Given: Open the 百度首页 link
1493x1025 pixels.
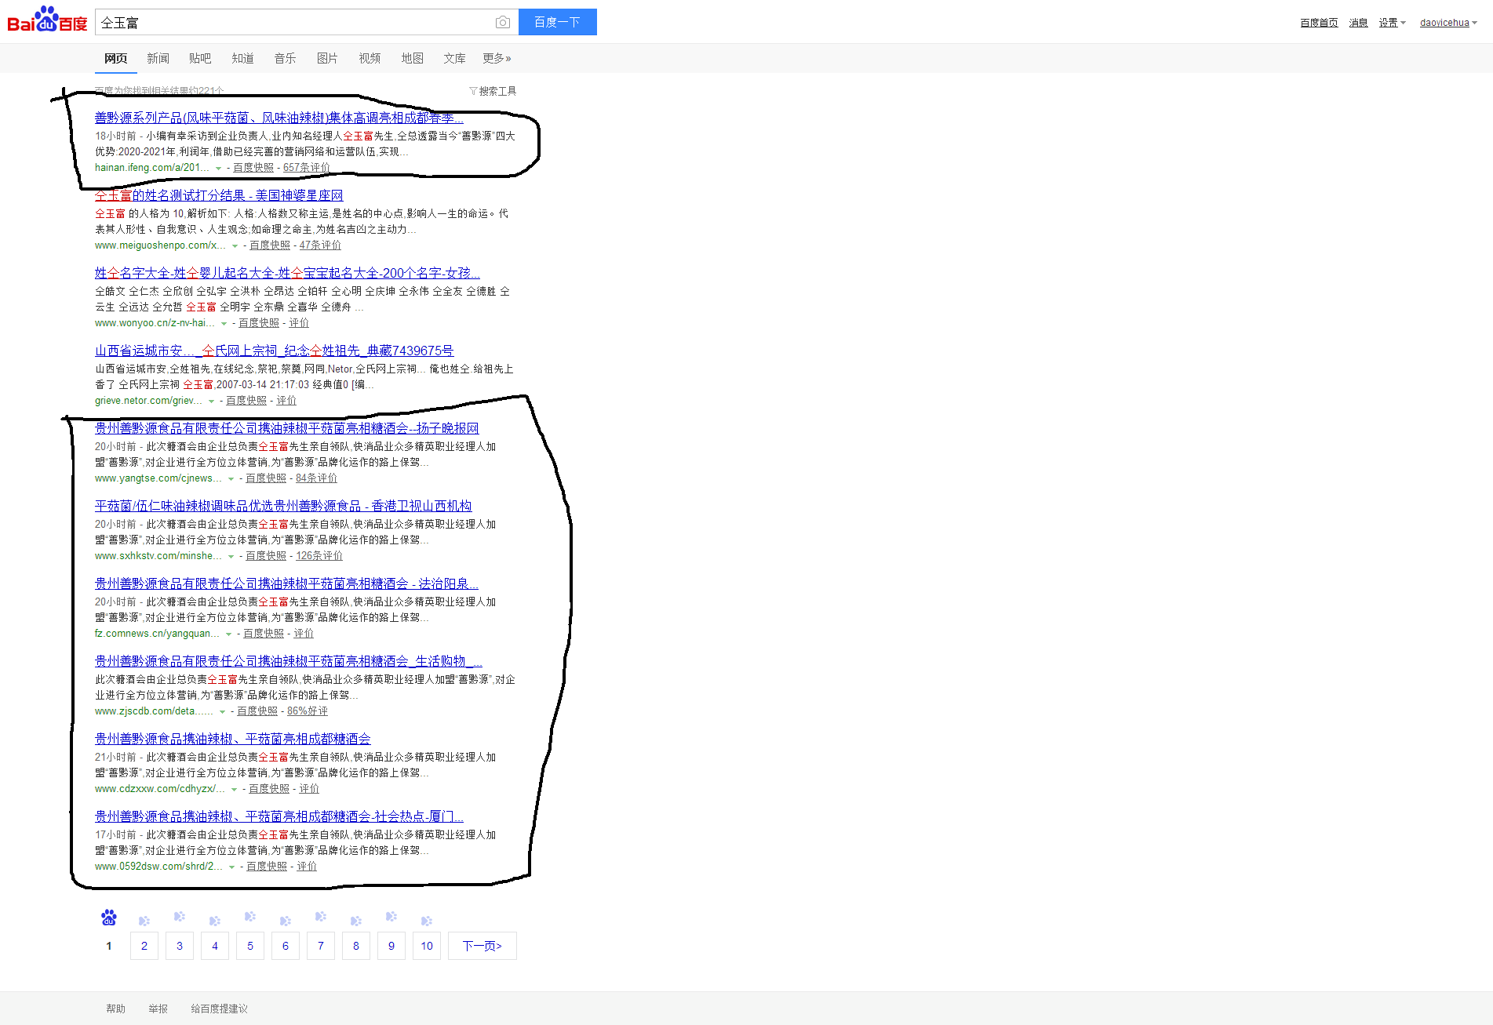Looking at the screenshot, I should coord(1319,23).
